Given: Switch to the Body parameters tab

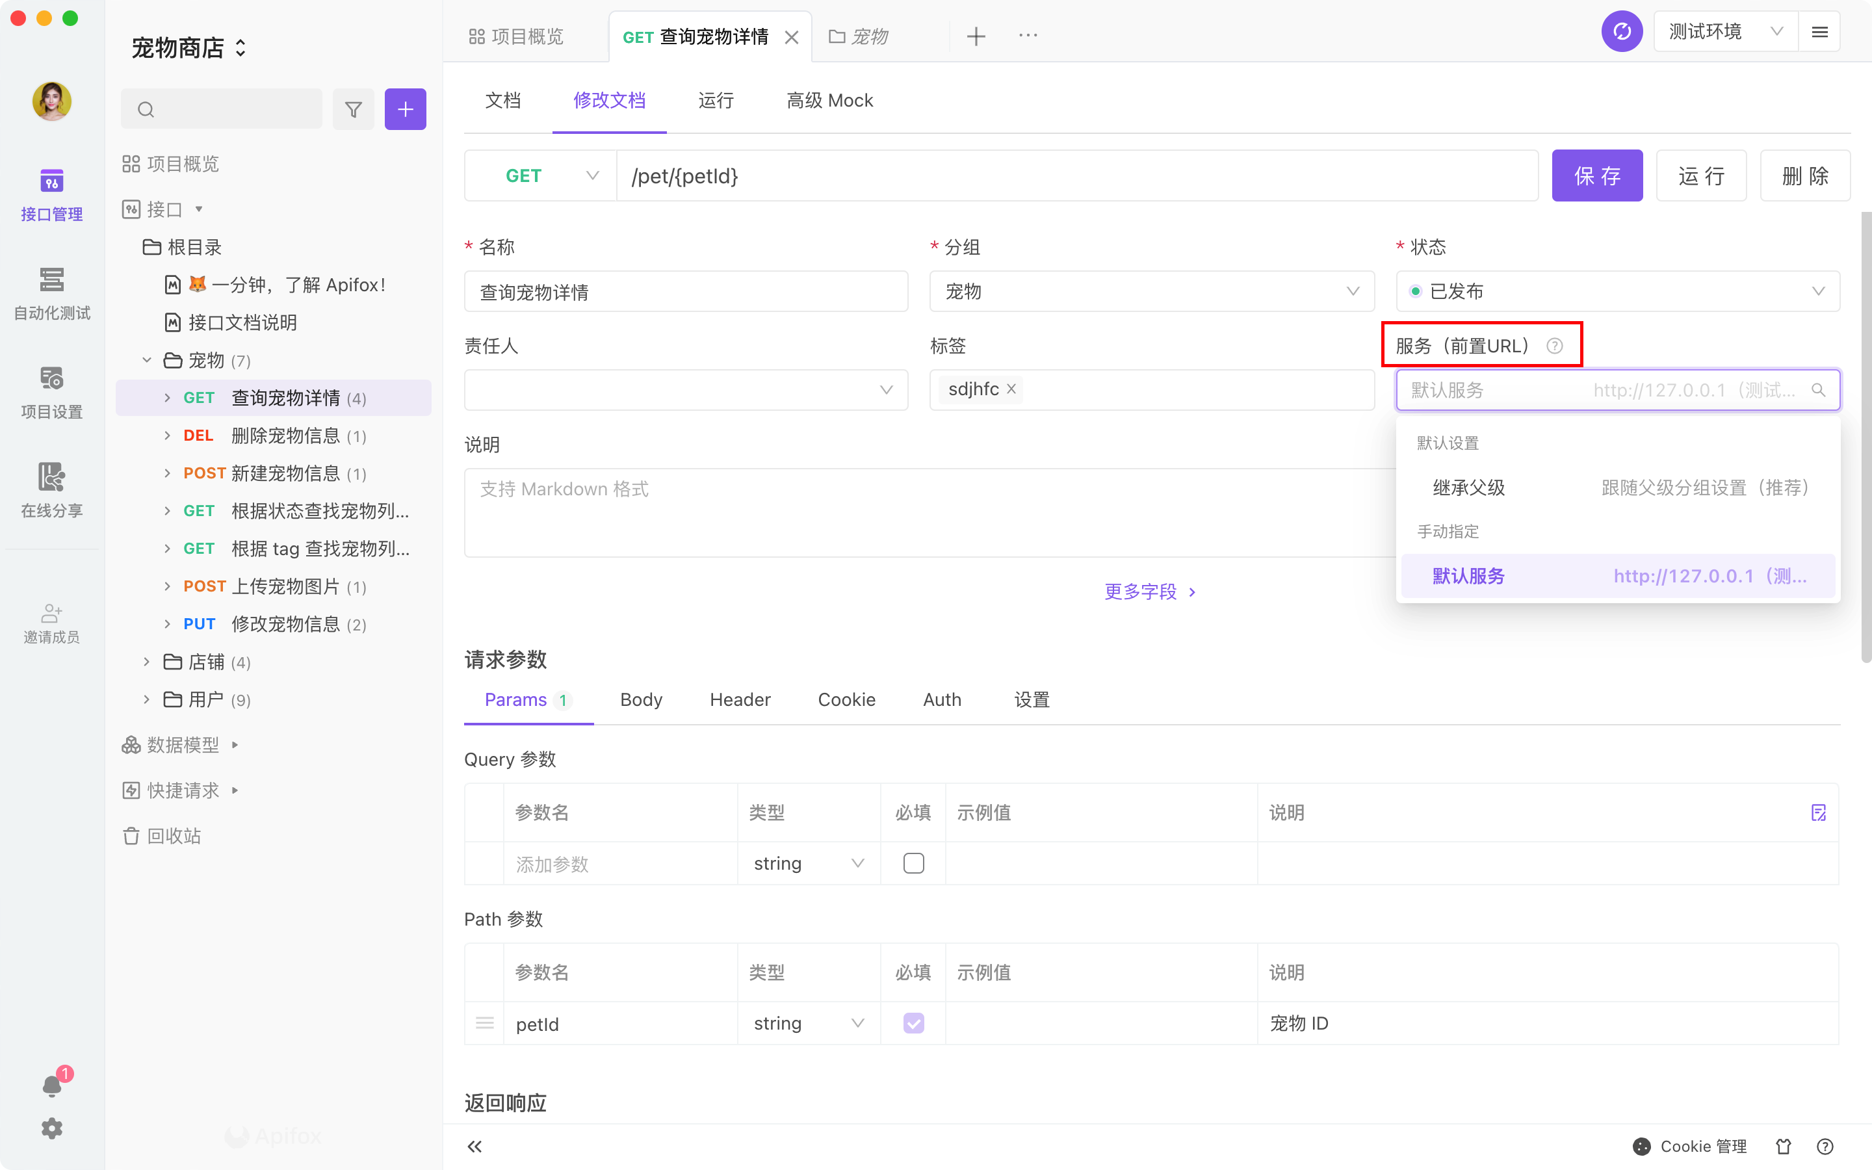Looking at the screenshot, I should click(x=640, y=699).
